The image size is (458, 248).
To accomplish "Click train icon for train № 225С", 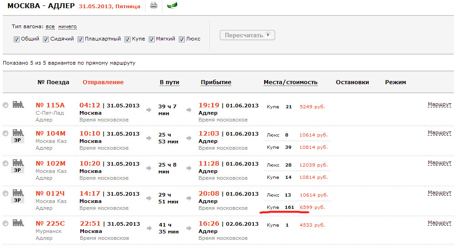I will tap(18, 223).
